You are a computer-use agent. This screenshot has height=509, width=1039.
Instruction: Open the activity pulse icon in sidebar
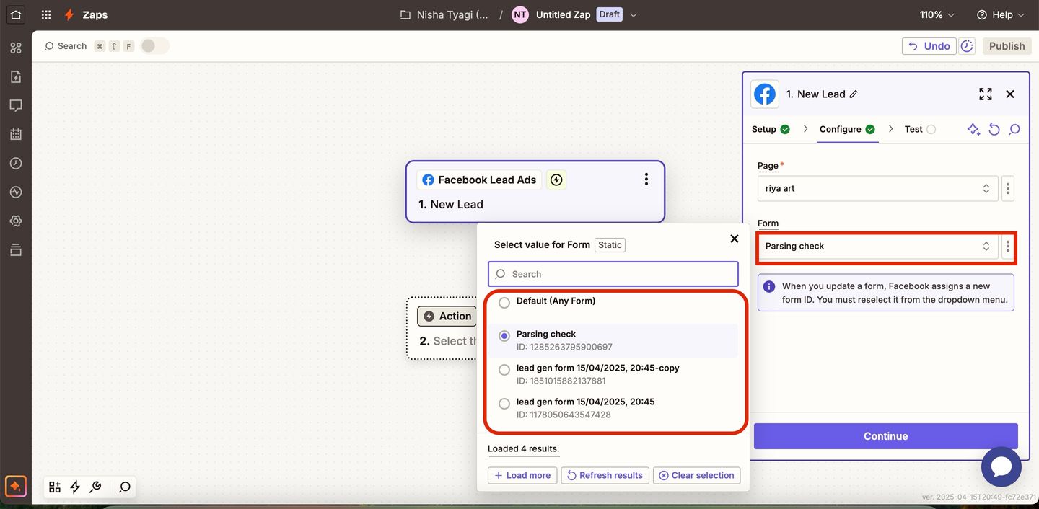pos(16,192)
